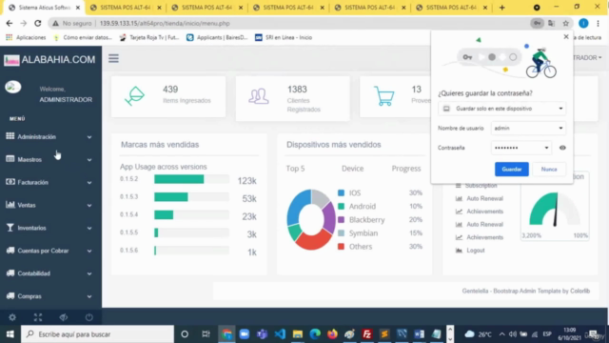Viewport: 609px width, 343px height.
Task: Click the ALABAHIA.COM logo title
Action: 58,59
